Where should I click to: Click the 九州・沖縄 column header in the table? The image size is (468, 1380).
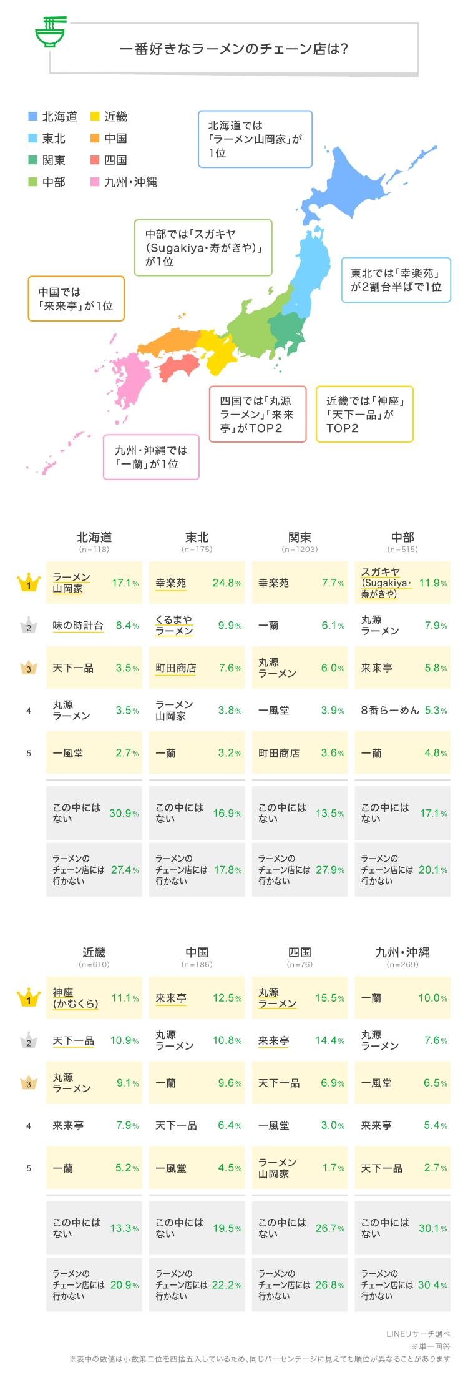402,952
